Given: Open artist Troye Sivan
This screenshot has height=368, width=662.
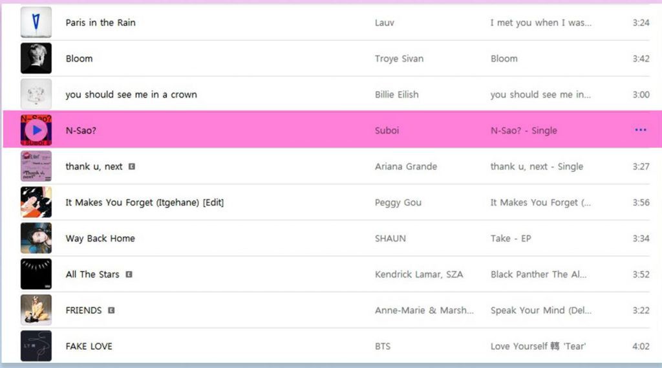Looking at the screenshot, I should click(399, 59).
